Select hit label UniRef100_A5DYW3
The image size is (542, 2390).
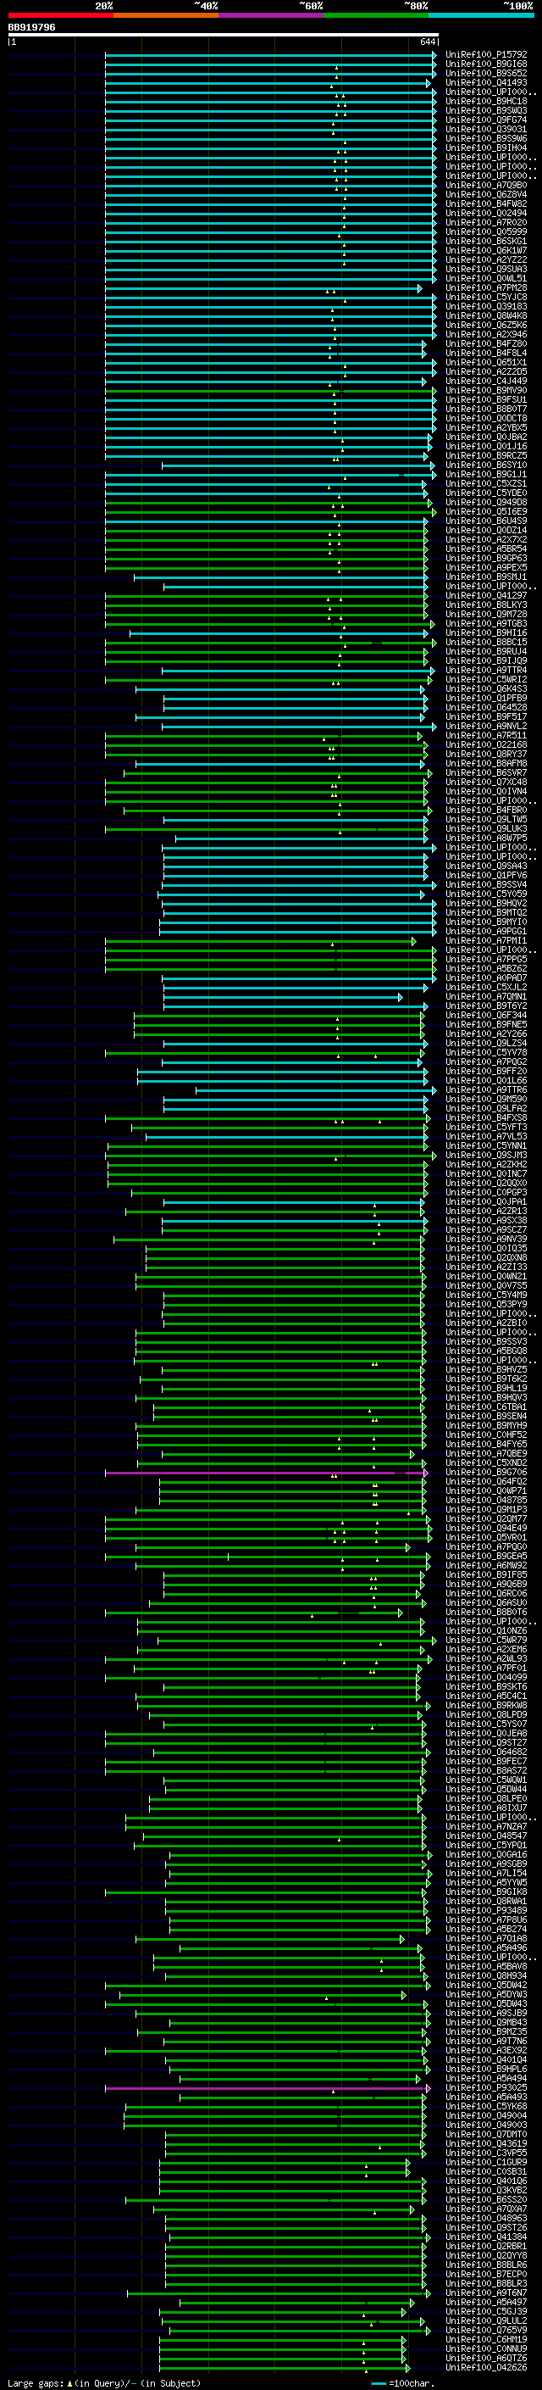486,1994
